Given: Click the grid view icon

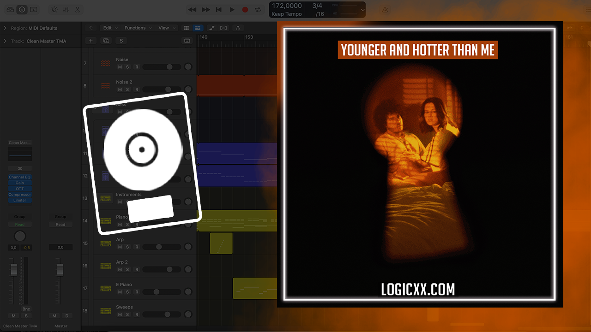Looking at the screenshot, I should (187, 28).
